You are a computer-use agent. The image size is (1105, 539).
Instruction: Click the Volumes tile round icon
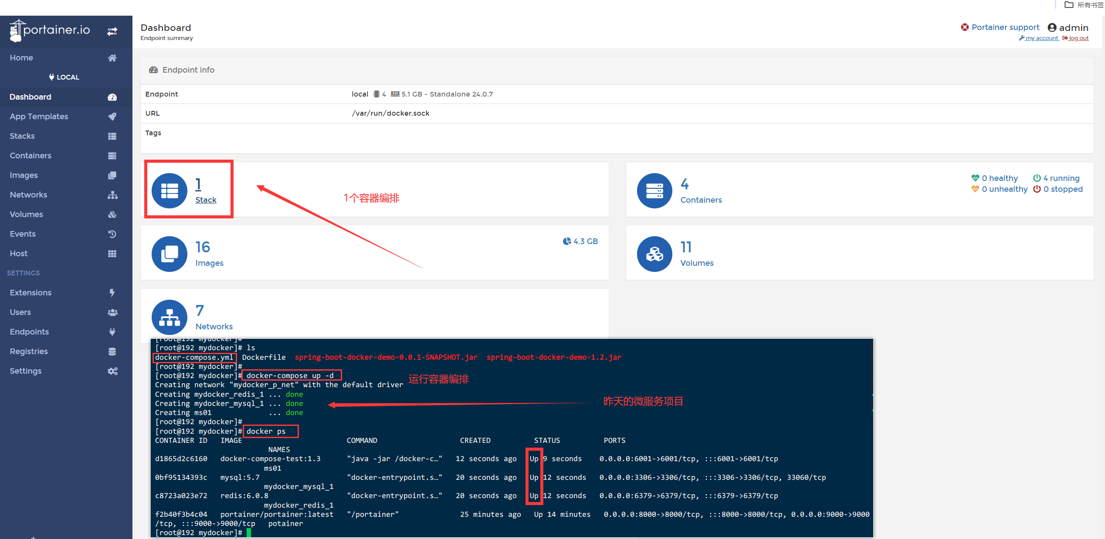(x=654, y=254)
